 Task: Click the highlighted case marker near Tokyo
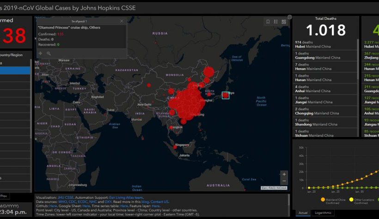[226, 95]
